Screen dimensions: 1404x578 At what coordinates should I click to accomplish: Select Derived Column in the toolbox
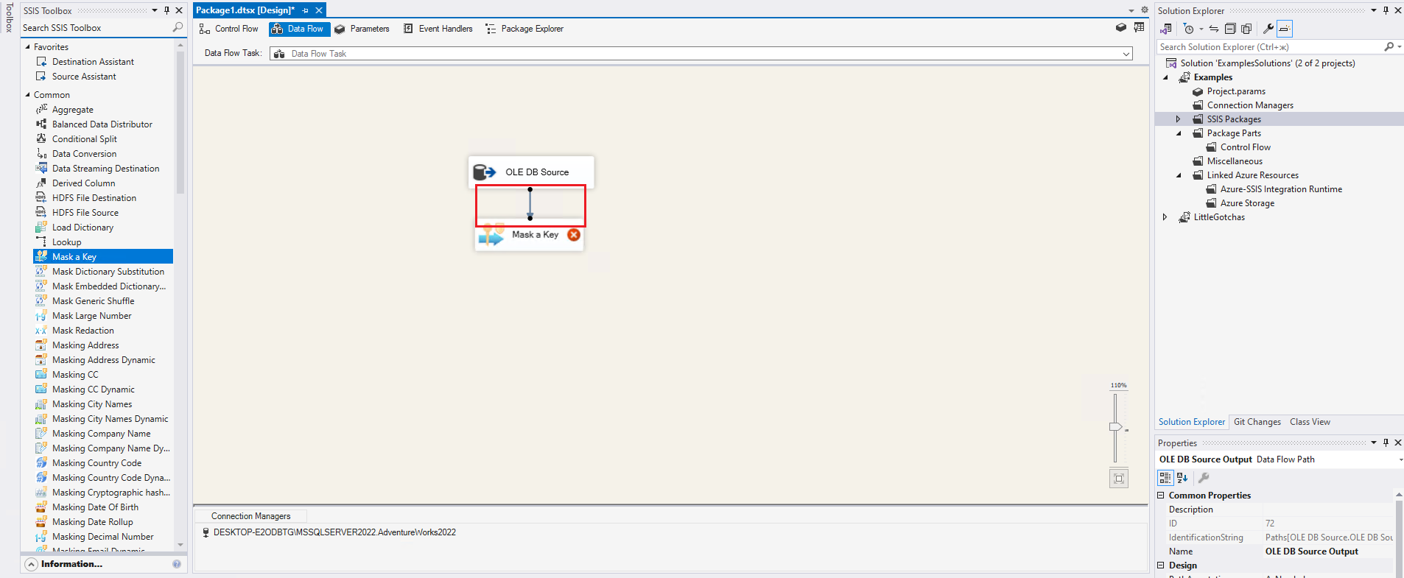click(x=83, y=183)
